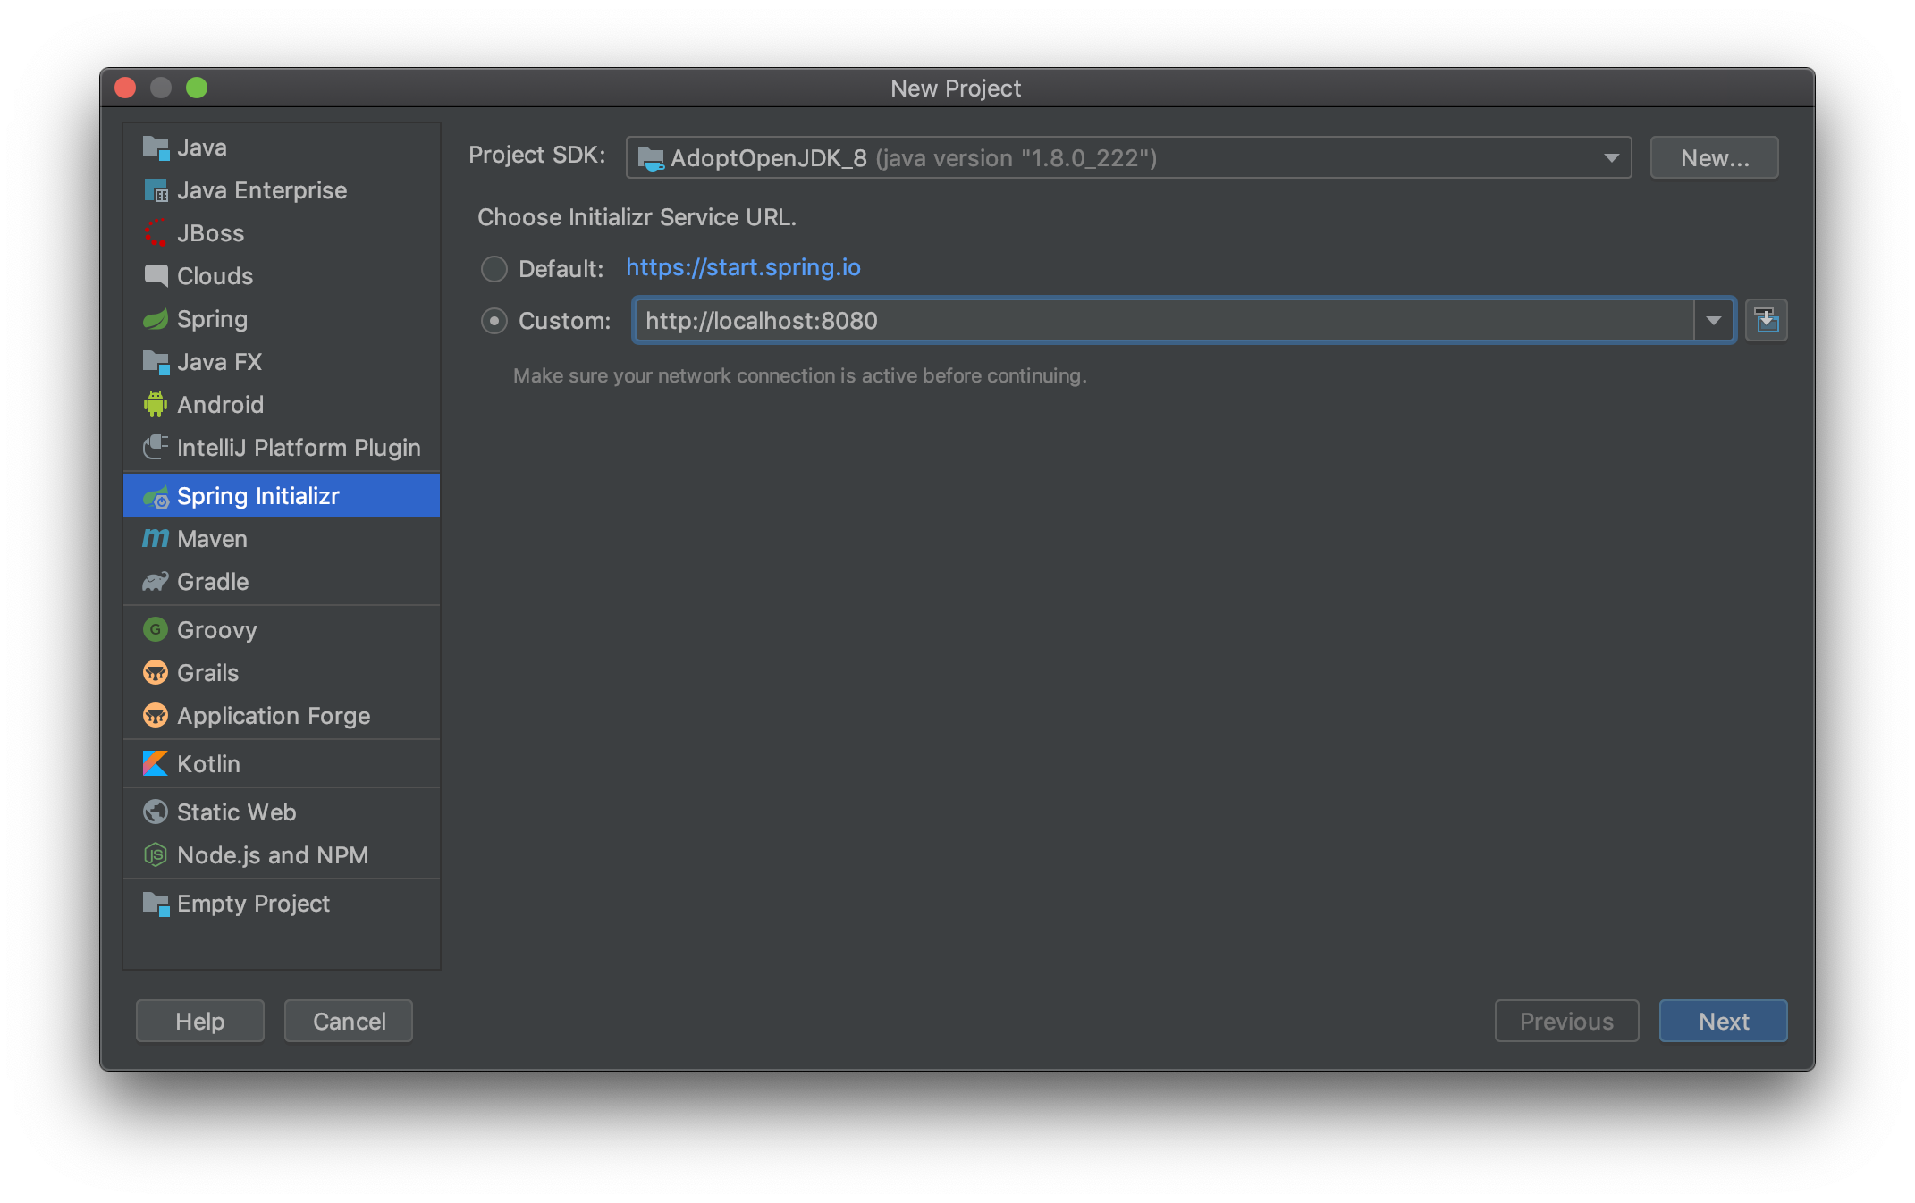Click the Kotlin logo icon
This screenshot has width=1915, height=1203.
(x=156, y=763)
